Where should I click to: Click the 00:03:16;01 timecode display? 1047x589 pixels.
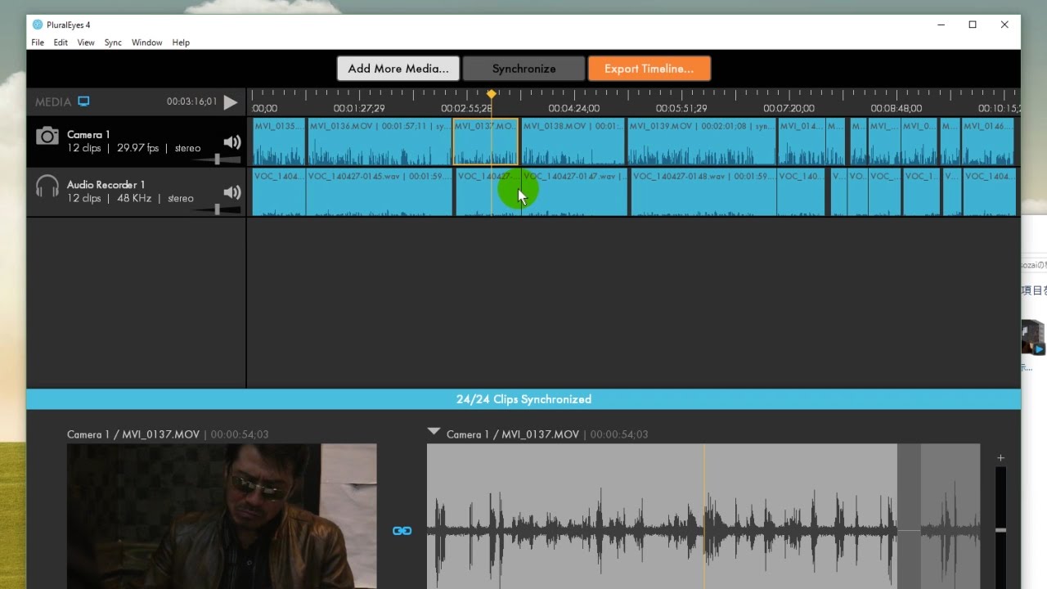click(x=192, y=101)
